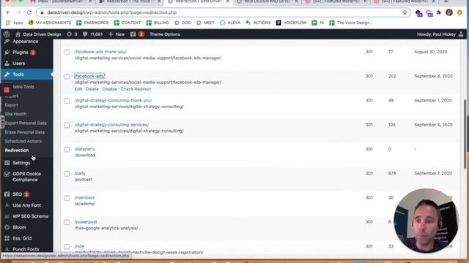This screenshot has width=469, height=263.
Task: Click the browser forward arrow
Action: (x=18, y=12)
